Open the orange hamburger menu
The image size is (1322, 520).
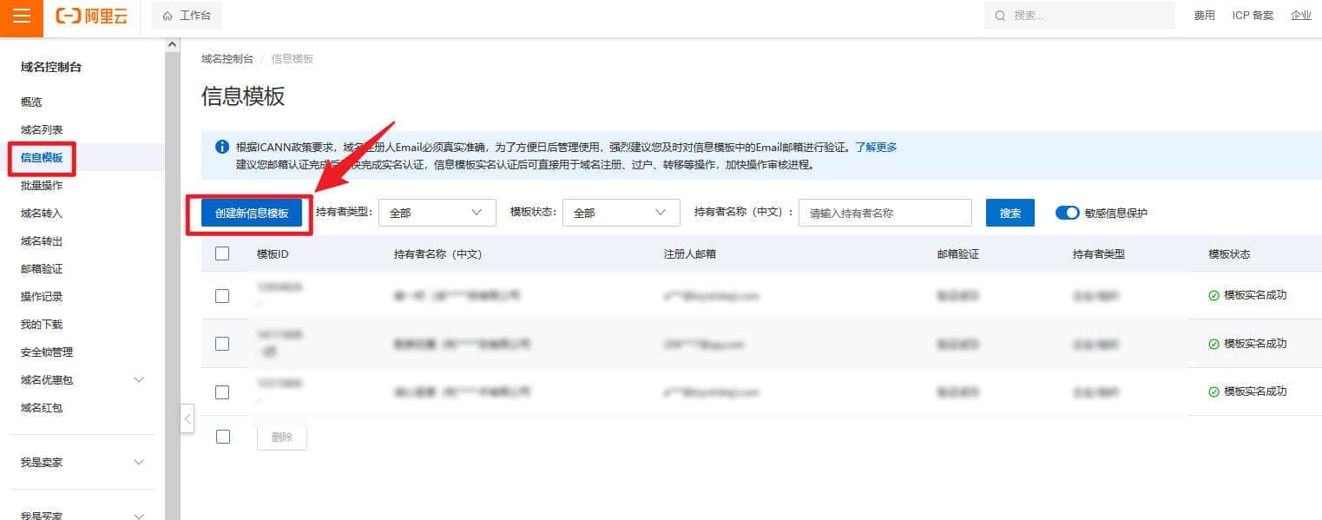(x=22, y=17)
